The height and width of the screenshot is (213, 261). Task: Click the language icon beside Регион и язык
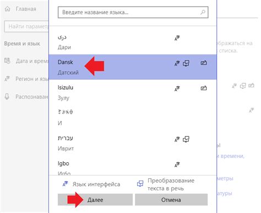coord(7,79)
